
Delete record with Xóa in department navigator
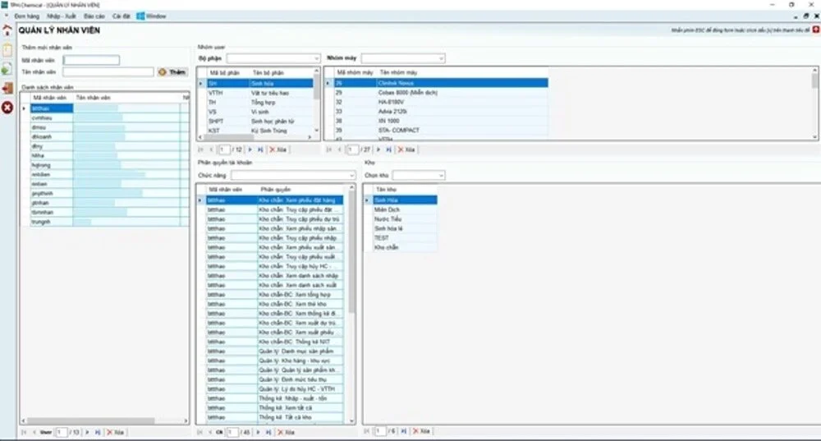[278, 149]
